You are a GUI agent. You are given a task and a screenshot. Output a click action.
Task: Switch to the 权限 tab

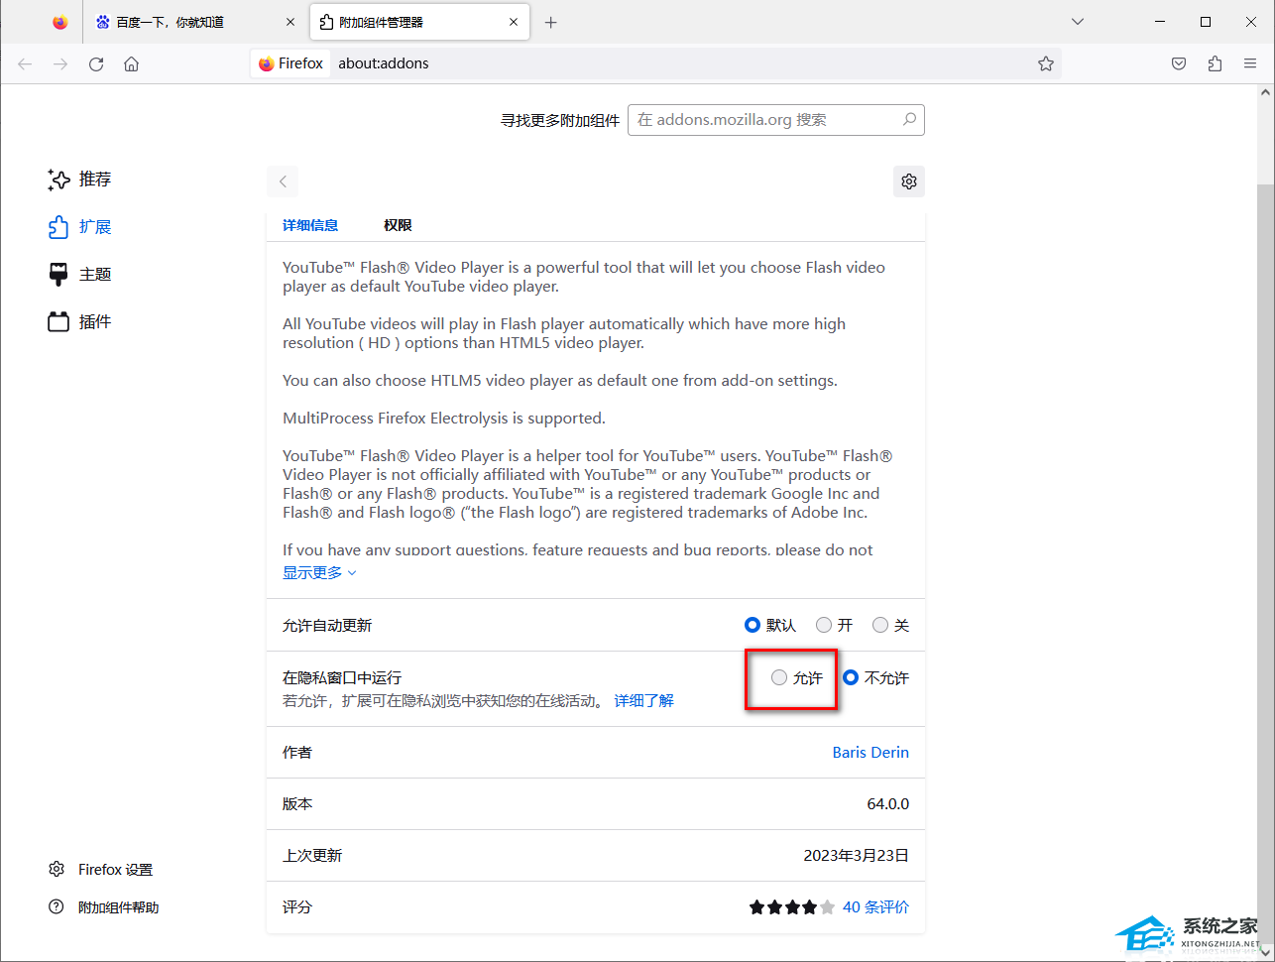pyautogui.click(x=398, y=225)
